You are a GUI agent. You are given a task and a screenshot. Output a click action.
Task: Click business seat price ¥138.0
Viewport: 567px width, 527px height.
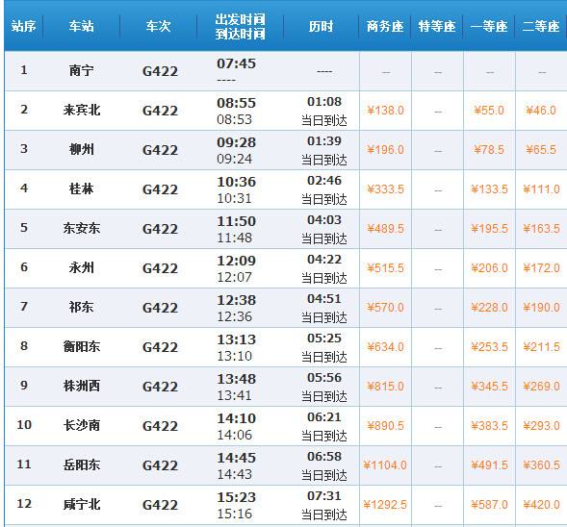point(385,111)
